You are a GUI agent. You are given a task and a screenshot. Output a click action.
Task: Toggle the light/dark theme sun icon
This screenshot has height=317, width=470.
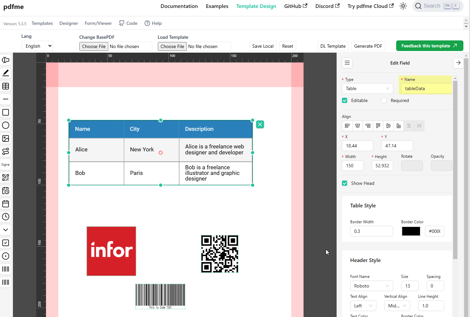pos(403,6)
